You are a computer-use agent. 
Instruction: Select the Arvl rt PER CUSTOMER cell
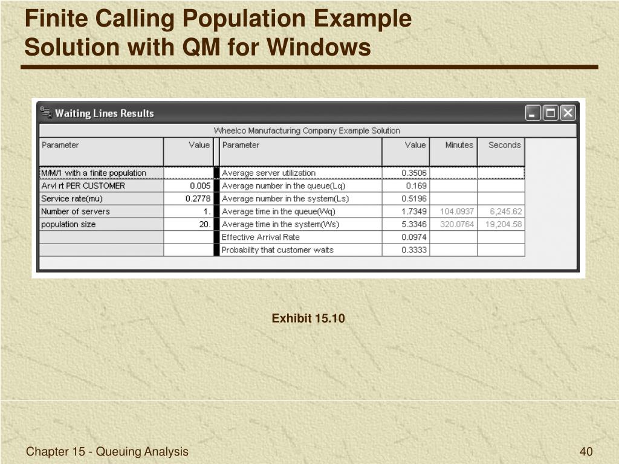[x=101, y=186]
